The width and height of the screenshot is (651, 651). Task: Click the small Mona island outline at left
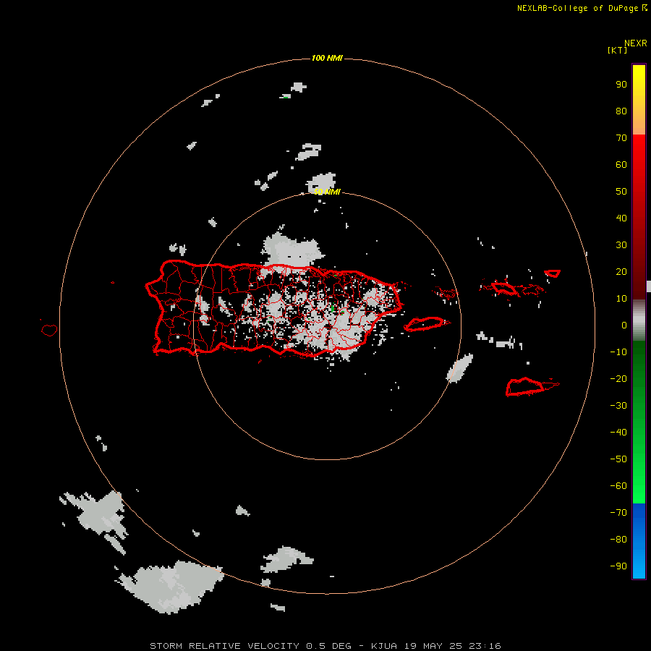tap(49, 330)
